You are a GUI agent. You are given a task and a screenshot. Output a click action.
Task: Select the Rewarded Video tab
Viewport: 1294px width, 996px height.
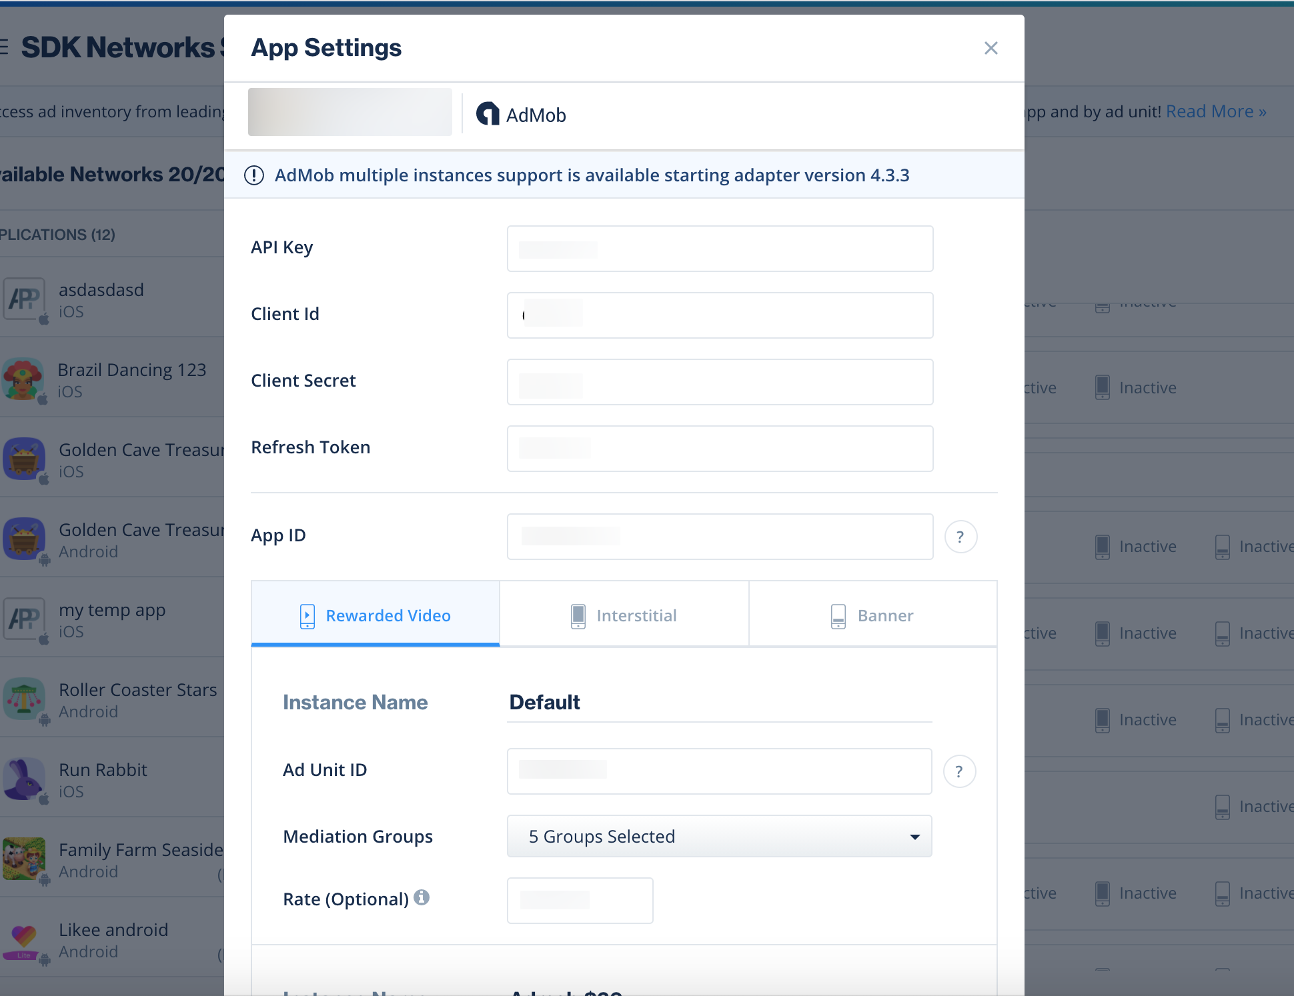376,615
